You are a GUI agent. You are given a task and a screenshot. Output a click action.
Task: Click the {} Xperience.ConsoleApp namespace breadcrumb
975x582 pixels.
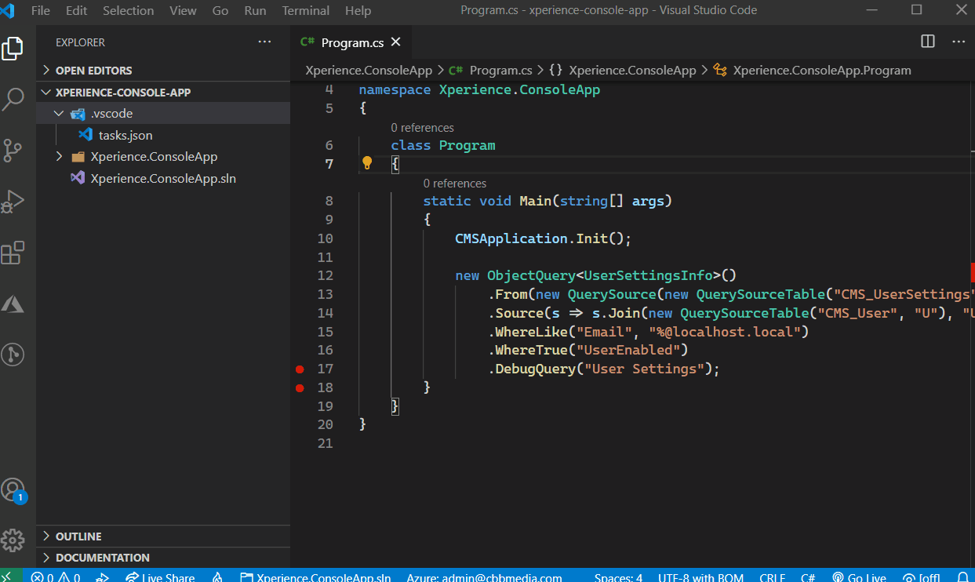[x=623, y=70]
